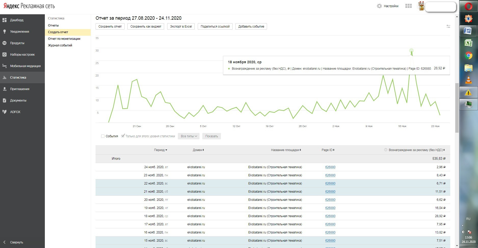The image size is (478, 248).
Task: Open chart settings sliders icon
Action: [x=448, y=26]
